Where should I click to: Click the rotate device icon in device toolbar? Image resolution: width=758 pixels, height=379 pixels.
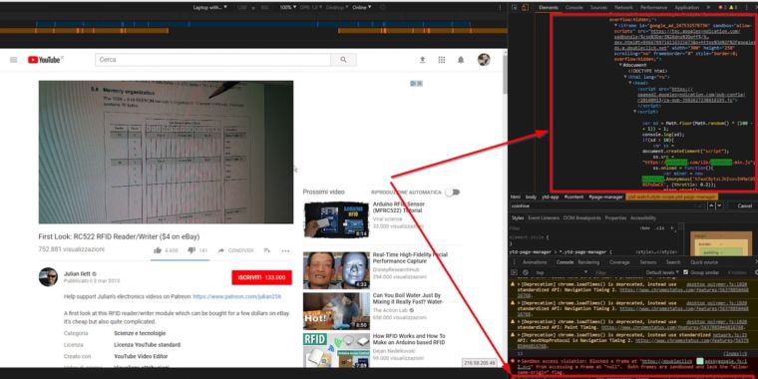click(383, 8)
